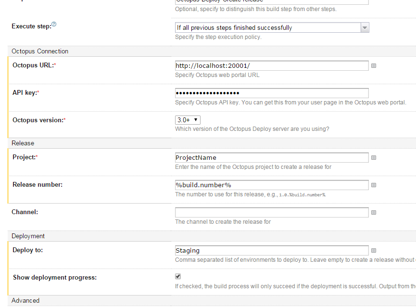Open the Octopus version 3.0+ dropdown
Viewport: 416px width, 308px height.
click(x=188, y=120)
